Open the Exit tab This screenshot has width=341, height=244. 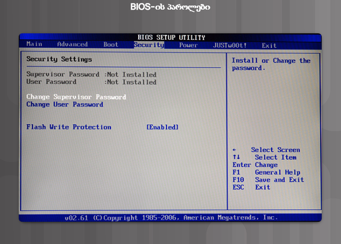[x=269, y=45]
